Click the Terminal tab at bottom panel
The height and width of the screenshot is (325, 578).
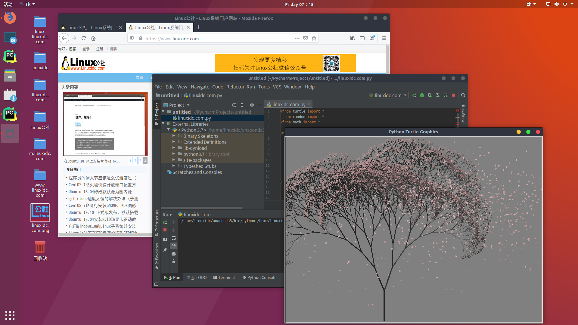point(225,277)
